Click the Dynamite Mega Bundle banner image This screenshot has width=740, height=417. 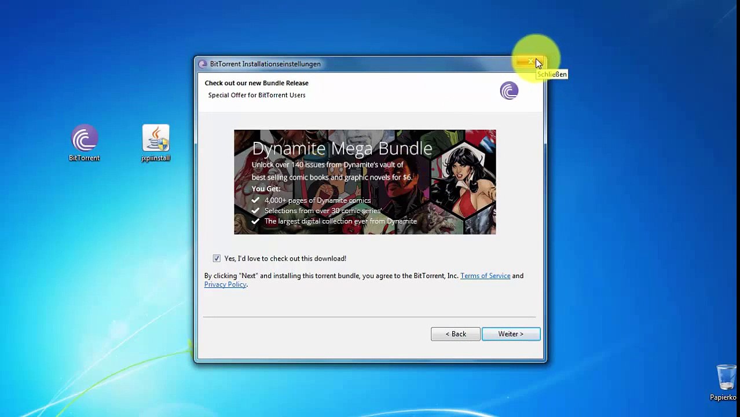point(365,182)
